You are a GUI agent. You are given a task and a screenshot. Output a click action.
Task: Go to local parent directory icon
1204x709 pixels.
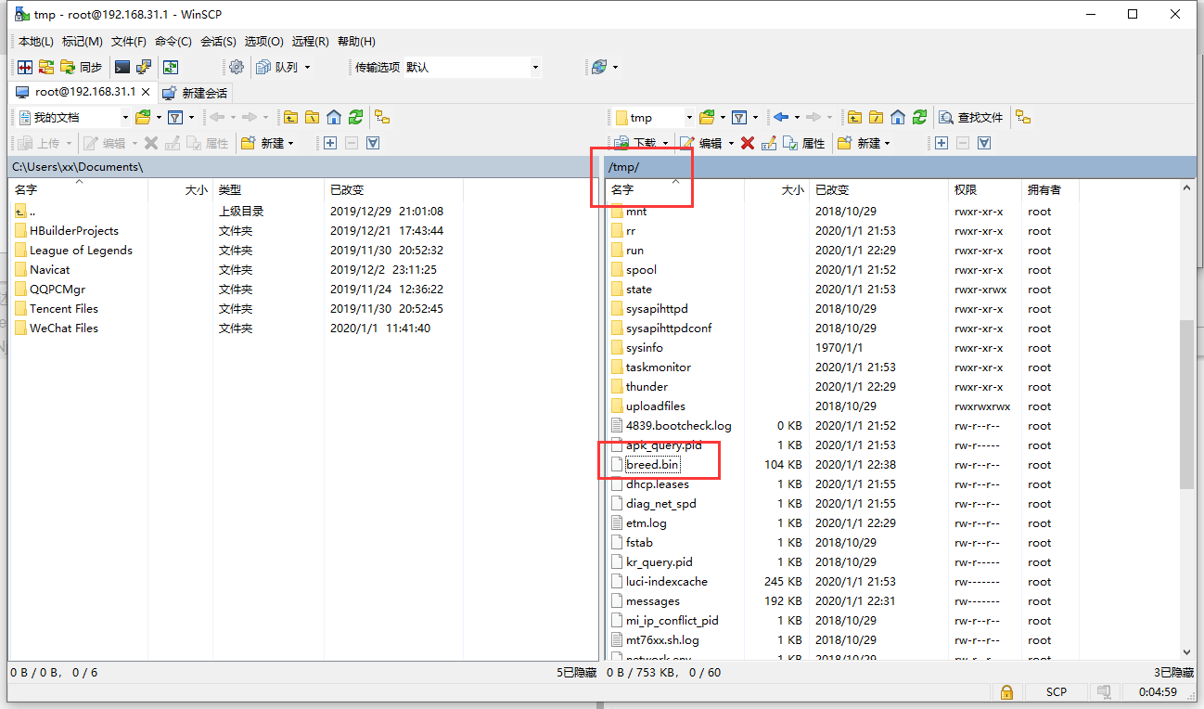coord(290,117)
